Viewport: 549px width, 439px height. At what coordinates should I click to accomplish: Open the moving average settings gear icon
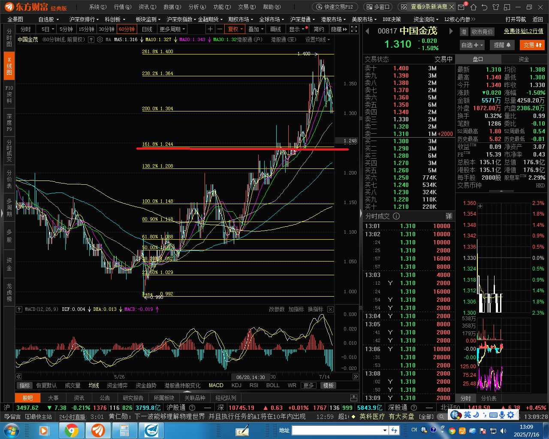pos(100,39)
